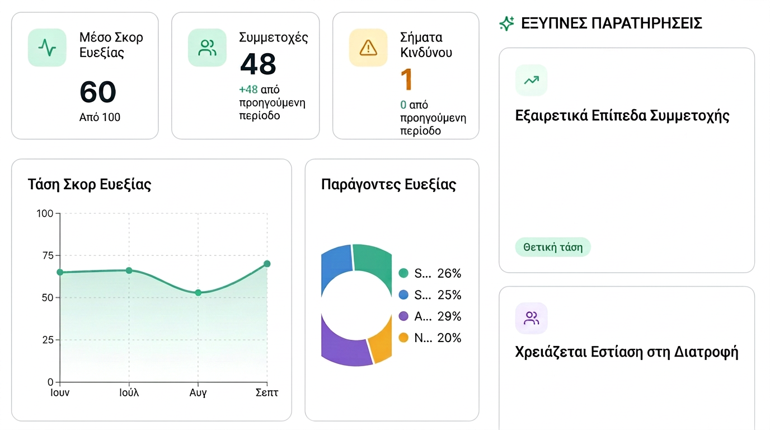Click the sparkle icon beside ΕΞΥΠΝΕΣ ΠΑΡΑΤΗΡΗΣΕΙΣ
Viewport: 770px width, 430px height.
tap(506, 24)
